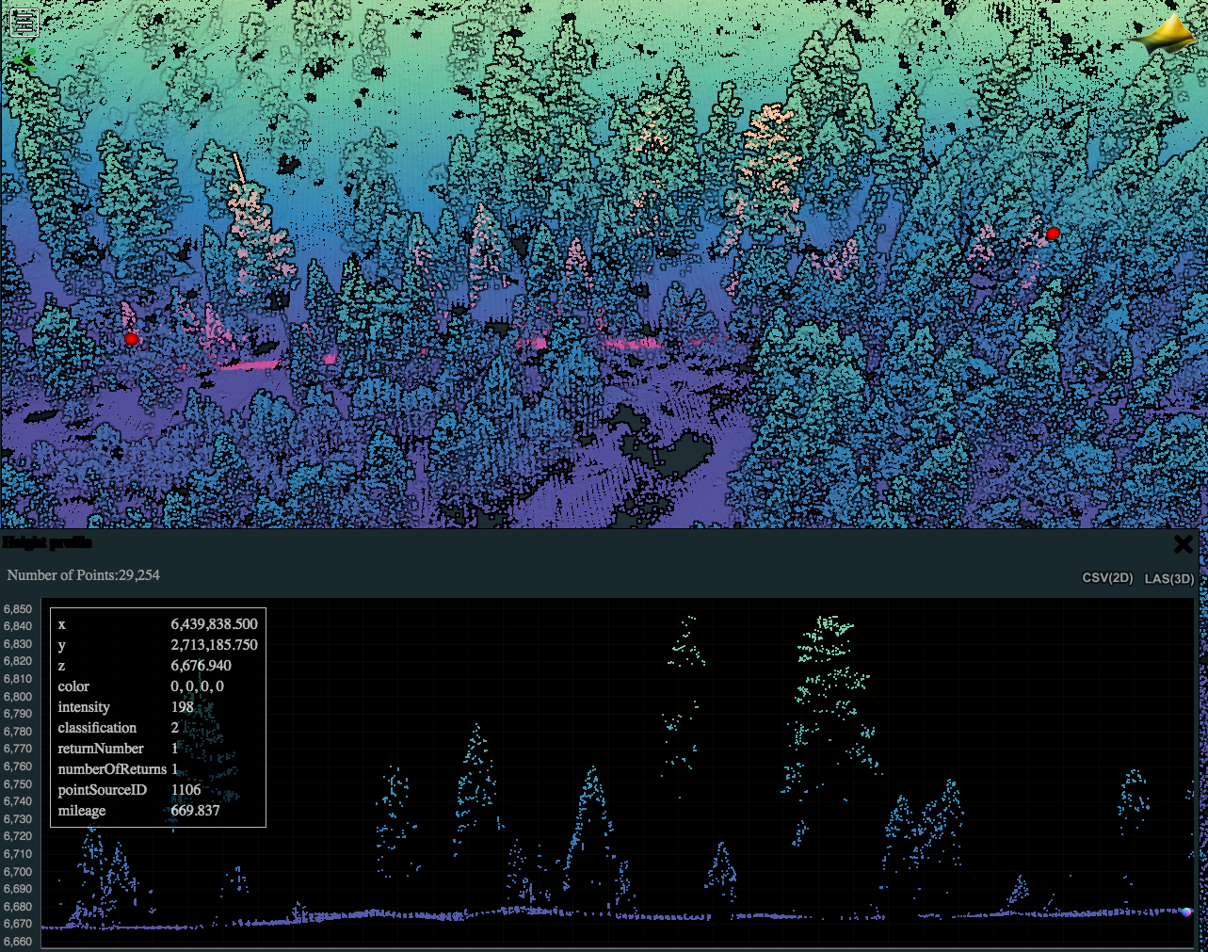Click the 6,850 elevation axis label
The width and height of the screenshot is (1208, 952).
click(18, 609)
